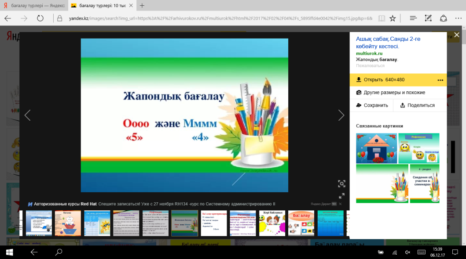
Task: Open a new browser tab
Action: pos(142,6)
